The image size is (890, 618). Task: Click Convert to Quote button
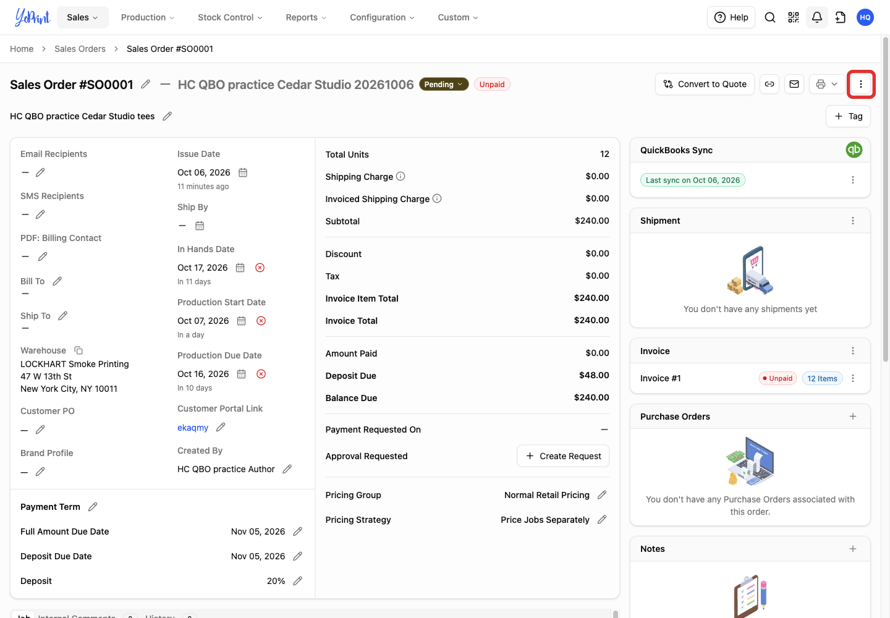point(705,84)
